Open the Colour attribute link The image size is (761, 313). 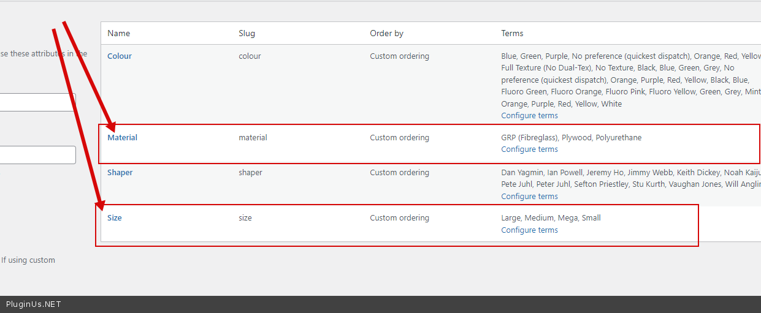(120, 56)
